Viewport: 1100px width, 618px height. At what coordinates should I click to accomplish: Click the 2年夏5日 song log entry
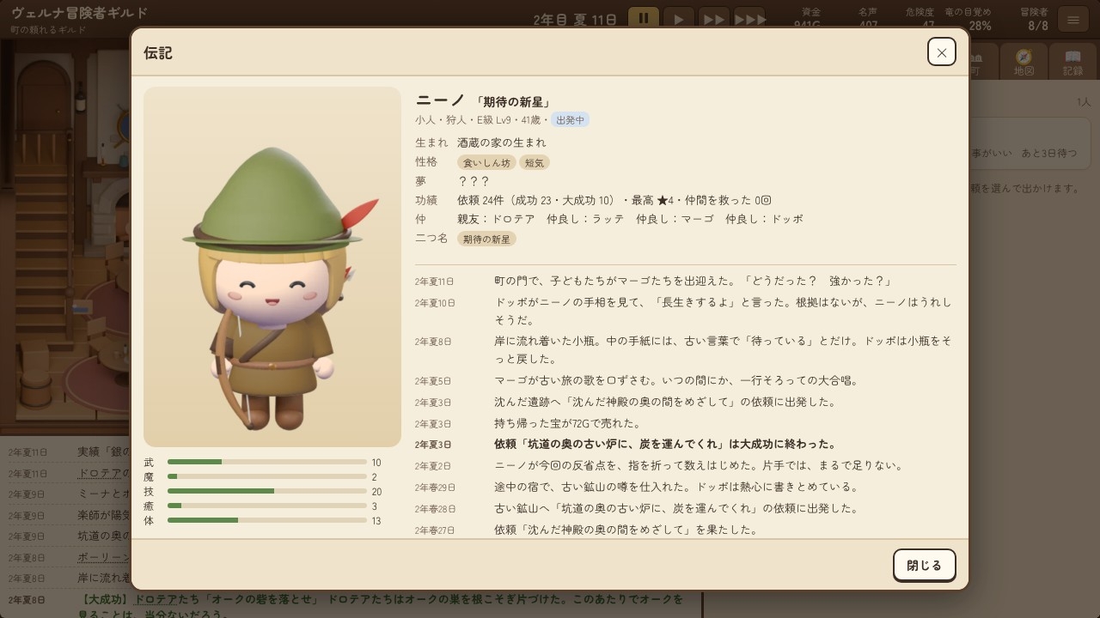tap(685, 381)
